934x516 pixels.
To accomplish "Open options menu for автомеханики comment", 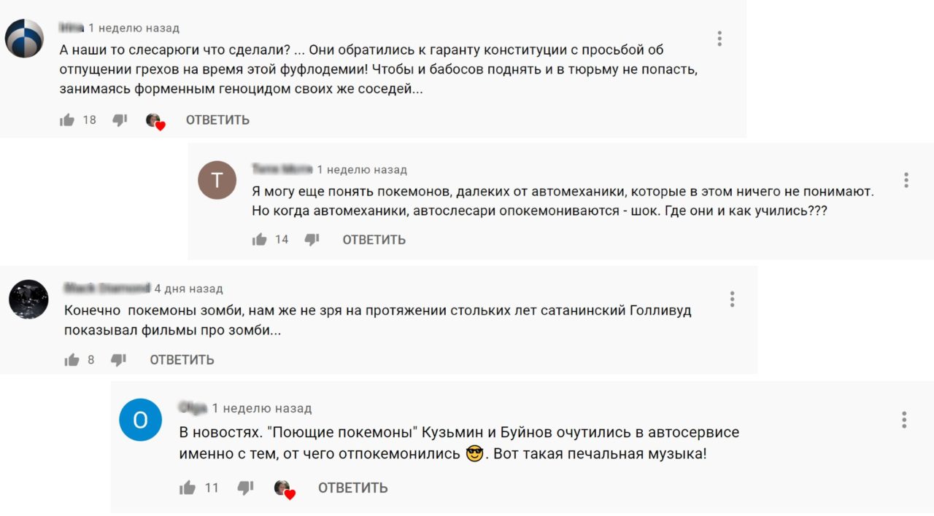I will click(906, 180).
